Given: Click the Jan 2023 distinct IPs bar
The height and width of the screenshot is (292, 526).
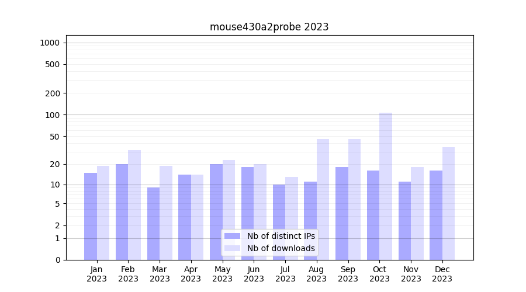Looking at the screenshot, I should (91, 216).
